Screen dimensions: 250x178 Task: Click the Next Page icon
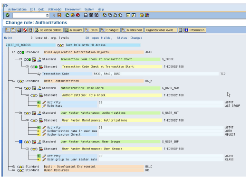pyautogui.click(x=115, y=15)
